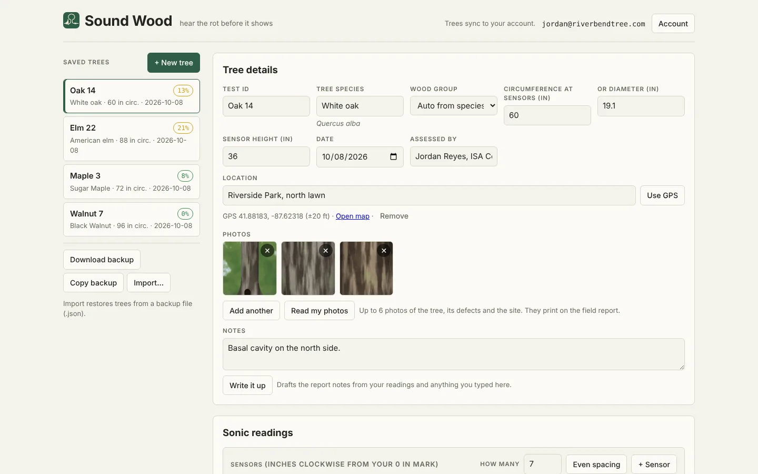Create a new tree

(x=174, y=63)
